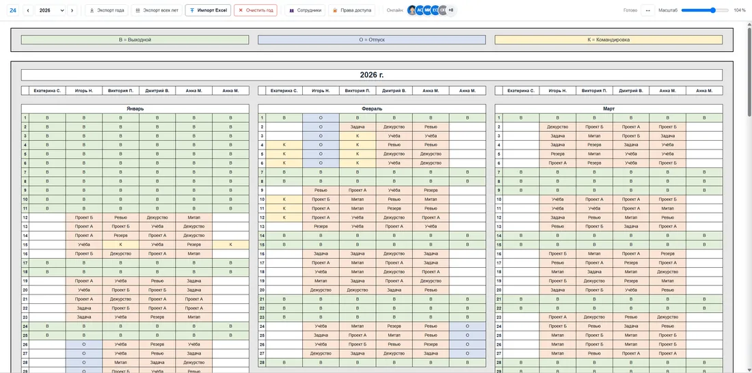Click the Очистить год button
The width and height of the screenshot is (752, 373).
tap(256, 10)
